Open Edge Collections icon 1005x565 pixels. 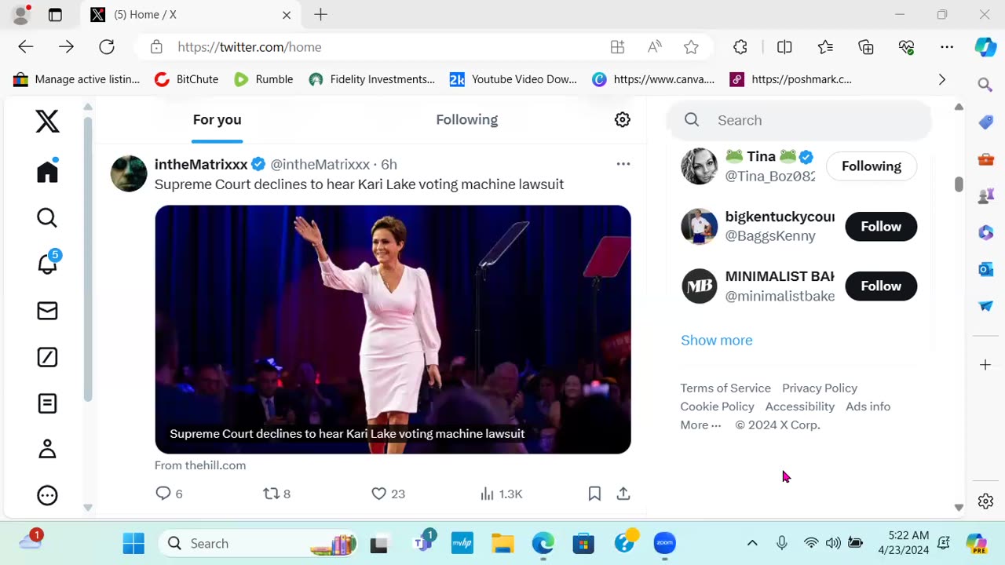click(866, 47)
